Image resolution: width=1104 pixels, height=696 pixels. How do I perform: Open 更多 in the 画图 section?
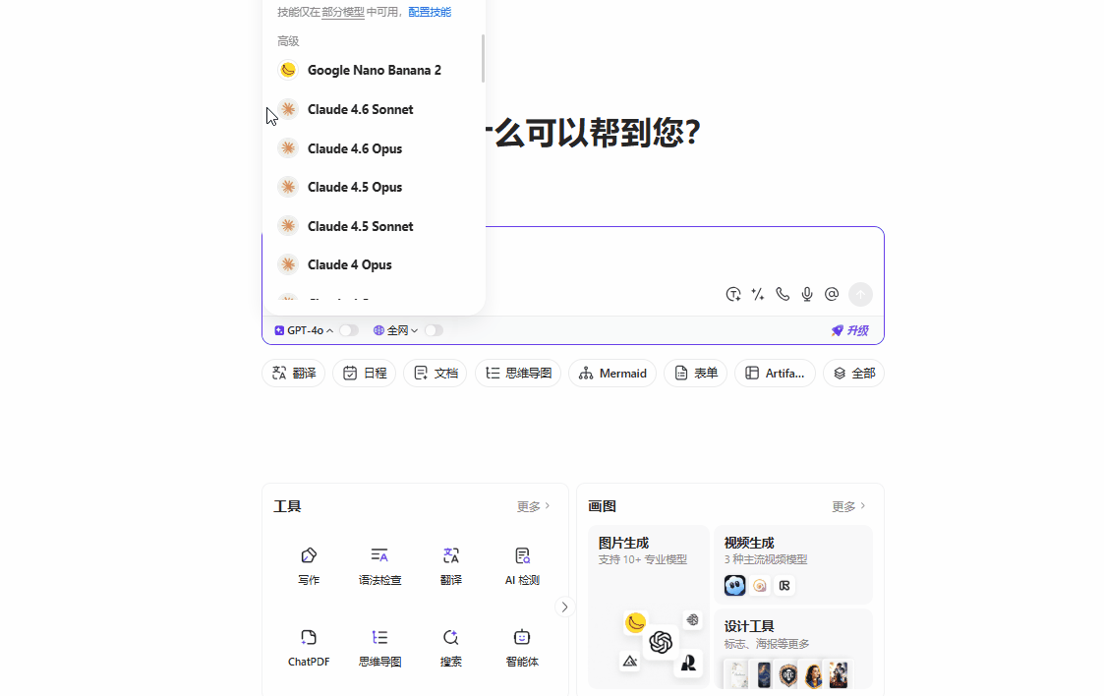[x=848, y=506]
